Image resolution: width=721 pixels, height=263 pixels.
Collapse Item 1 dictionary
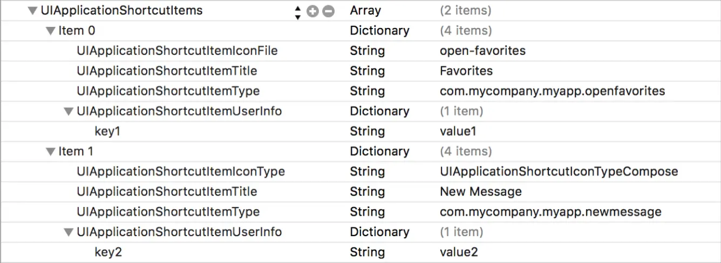(51, 152)
